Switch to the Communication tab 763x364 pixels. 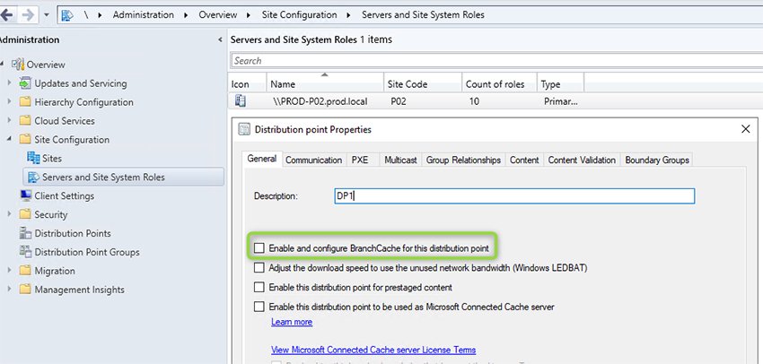(x=313, y=160)
